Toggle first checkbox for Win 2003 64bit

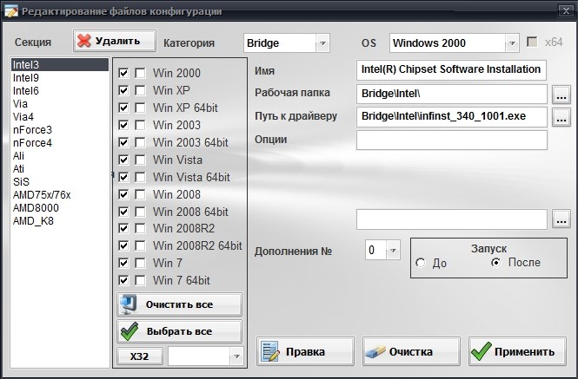tap(123, 142)
